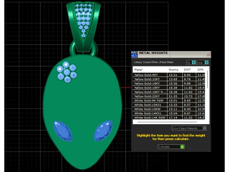Image resolution: width=229 pixels, height=172 pixels.
Task: Click the 9.67 DWT value
Action: (187, 113)
